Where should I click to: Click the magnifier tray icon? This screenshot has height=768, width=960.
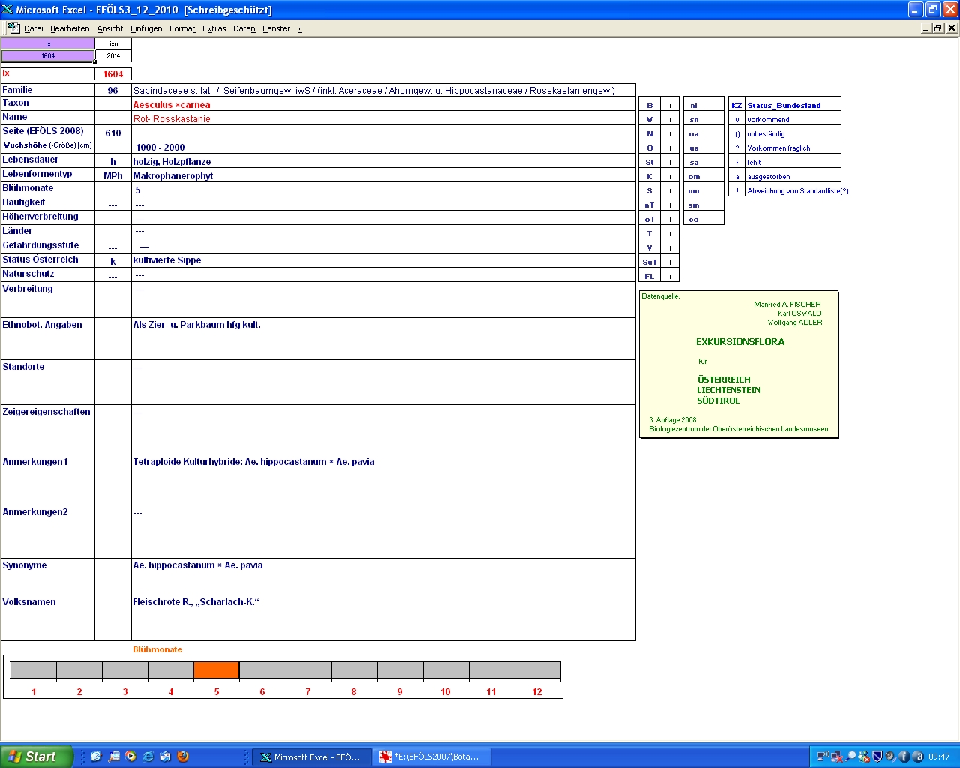pyautogui.click(x=850, y=757)
